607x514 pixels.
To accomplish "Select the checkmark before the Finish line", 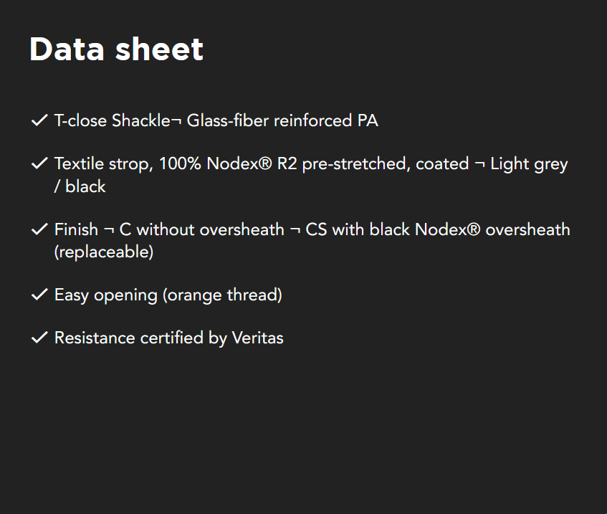I will tap(39, 230).
